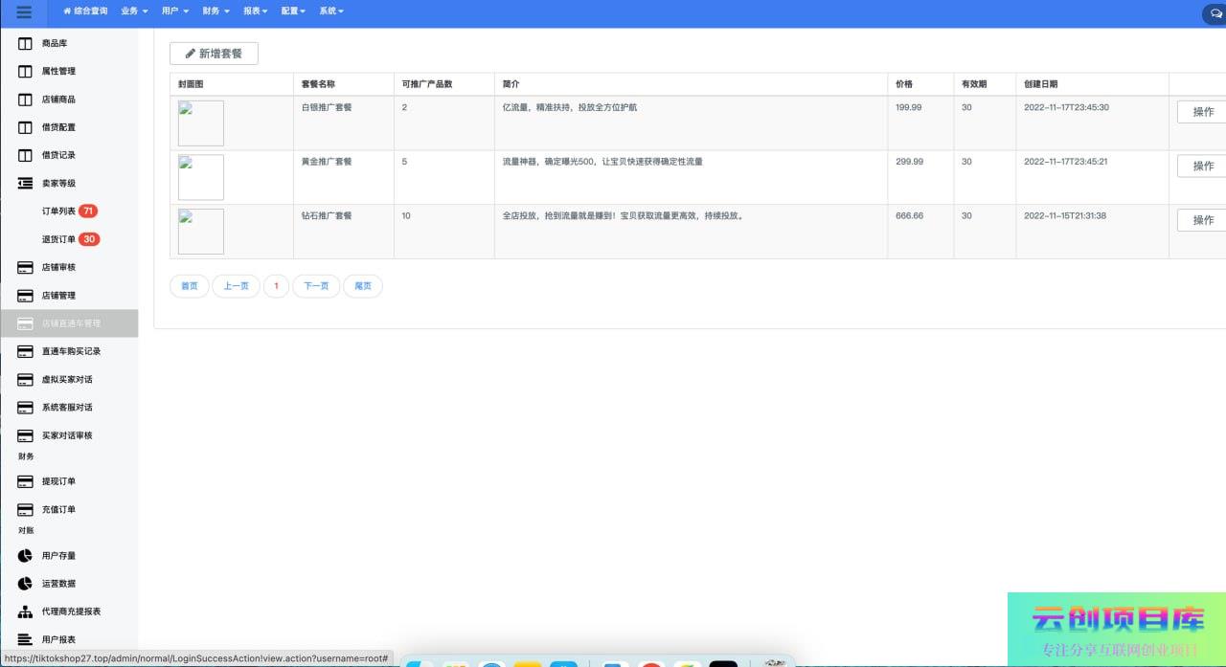The image size is (1226, 667).
Task: Open 代理商充提报表 sidebar item
Action: coord(70,611)
